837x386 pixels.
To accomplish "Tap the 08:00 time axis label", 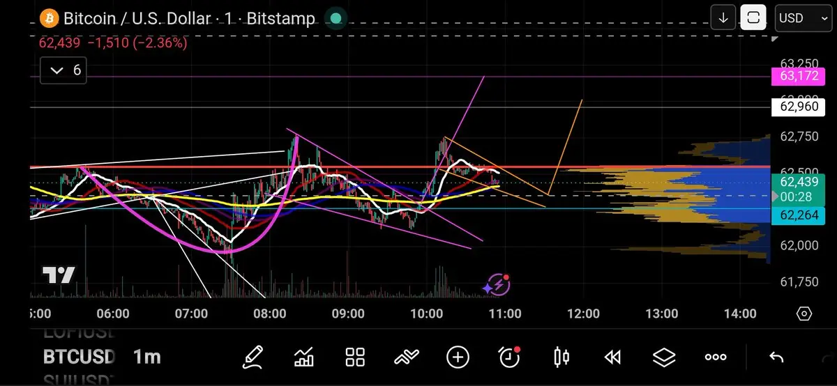I will pos(269,314).
